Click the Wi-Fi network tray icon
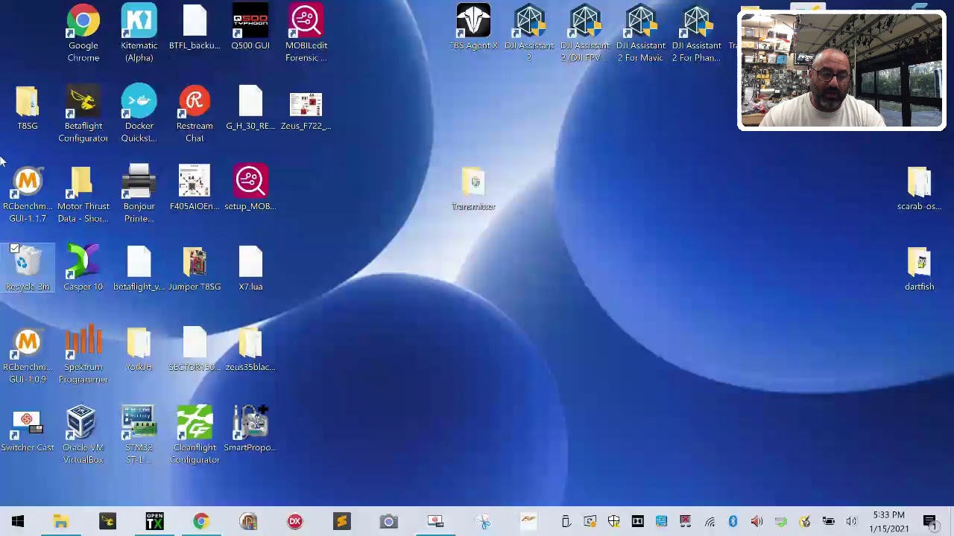This screenshot has height=536, width=954. [709, 522]
